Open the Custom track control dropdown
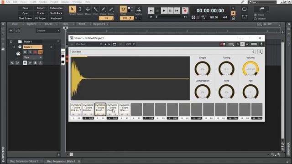 point(48,31)
